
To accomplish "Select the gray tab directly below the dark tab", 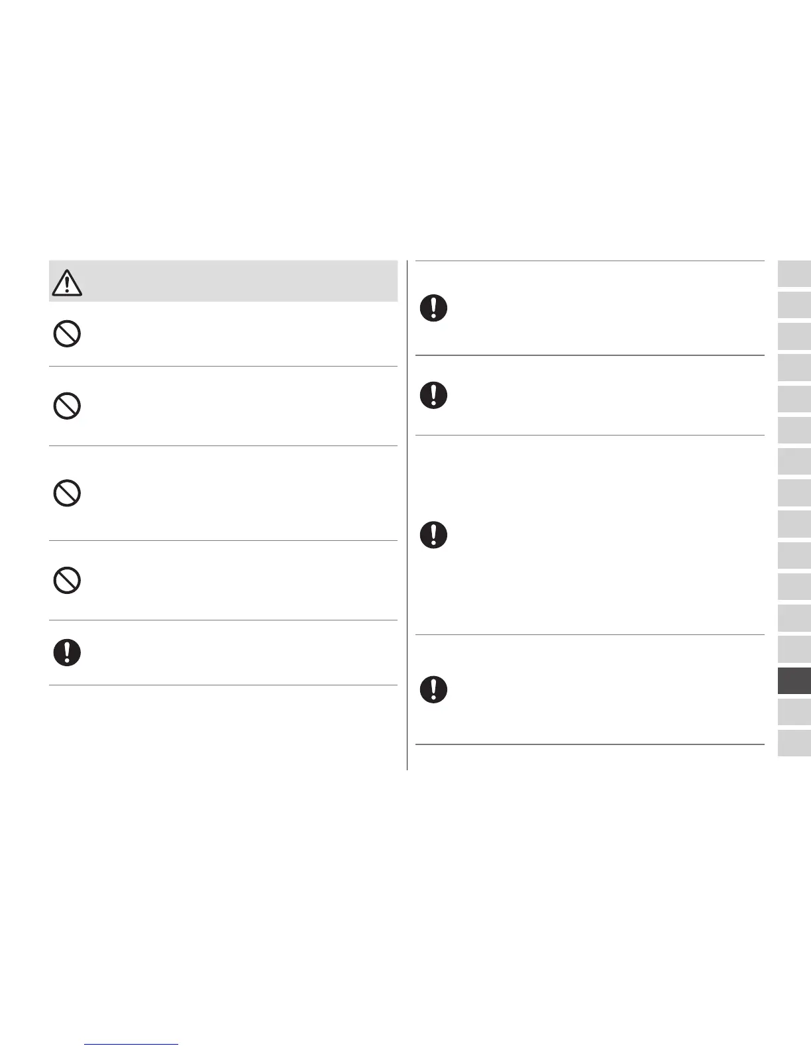I will coord(794,712).
